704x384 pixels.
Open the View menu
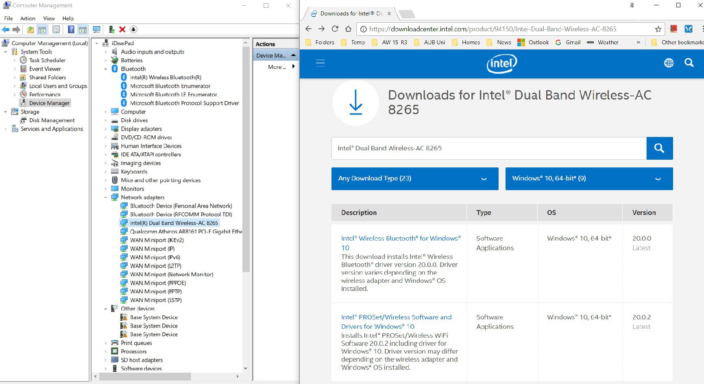point(49,18)
